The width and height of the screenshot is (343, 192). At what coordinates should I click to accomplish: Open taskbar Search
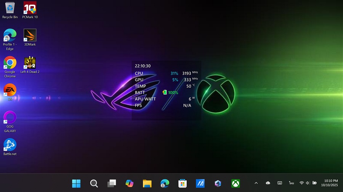94,184
